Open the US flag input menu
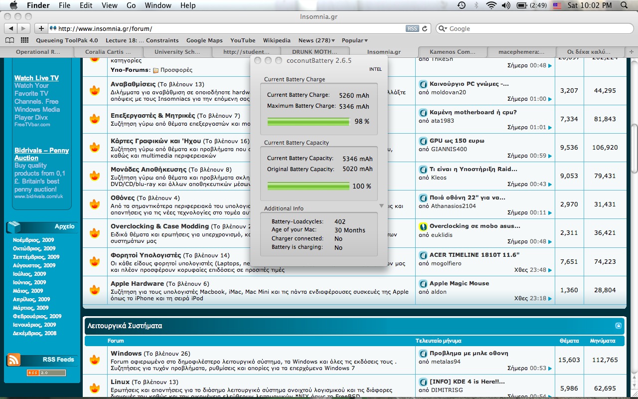Image resolution: width=638 pixels, height=399 pixels. 557,5
